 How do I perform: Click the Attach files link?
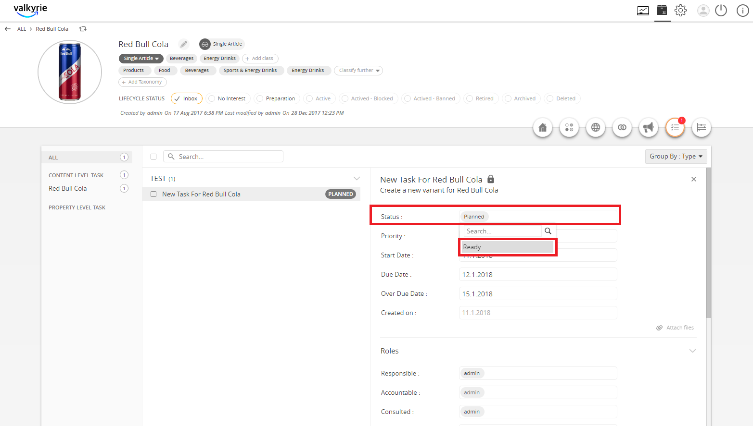tap(680, 328)
